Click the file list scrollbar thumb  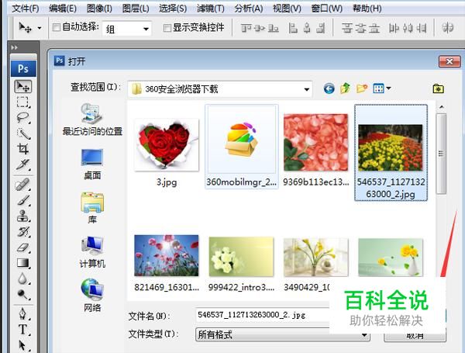[x=442, y=154]
